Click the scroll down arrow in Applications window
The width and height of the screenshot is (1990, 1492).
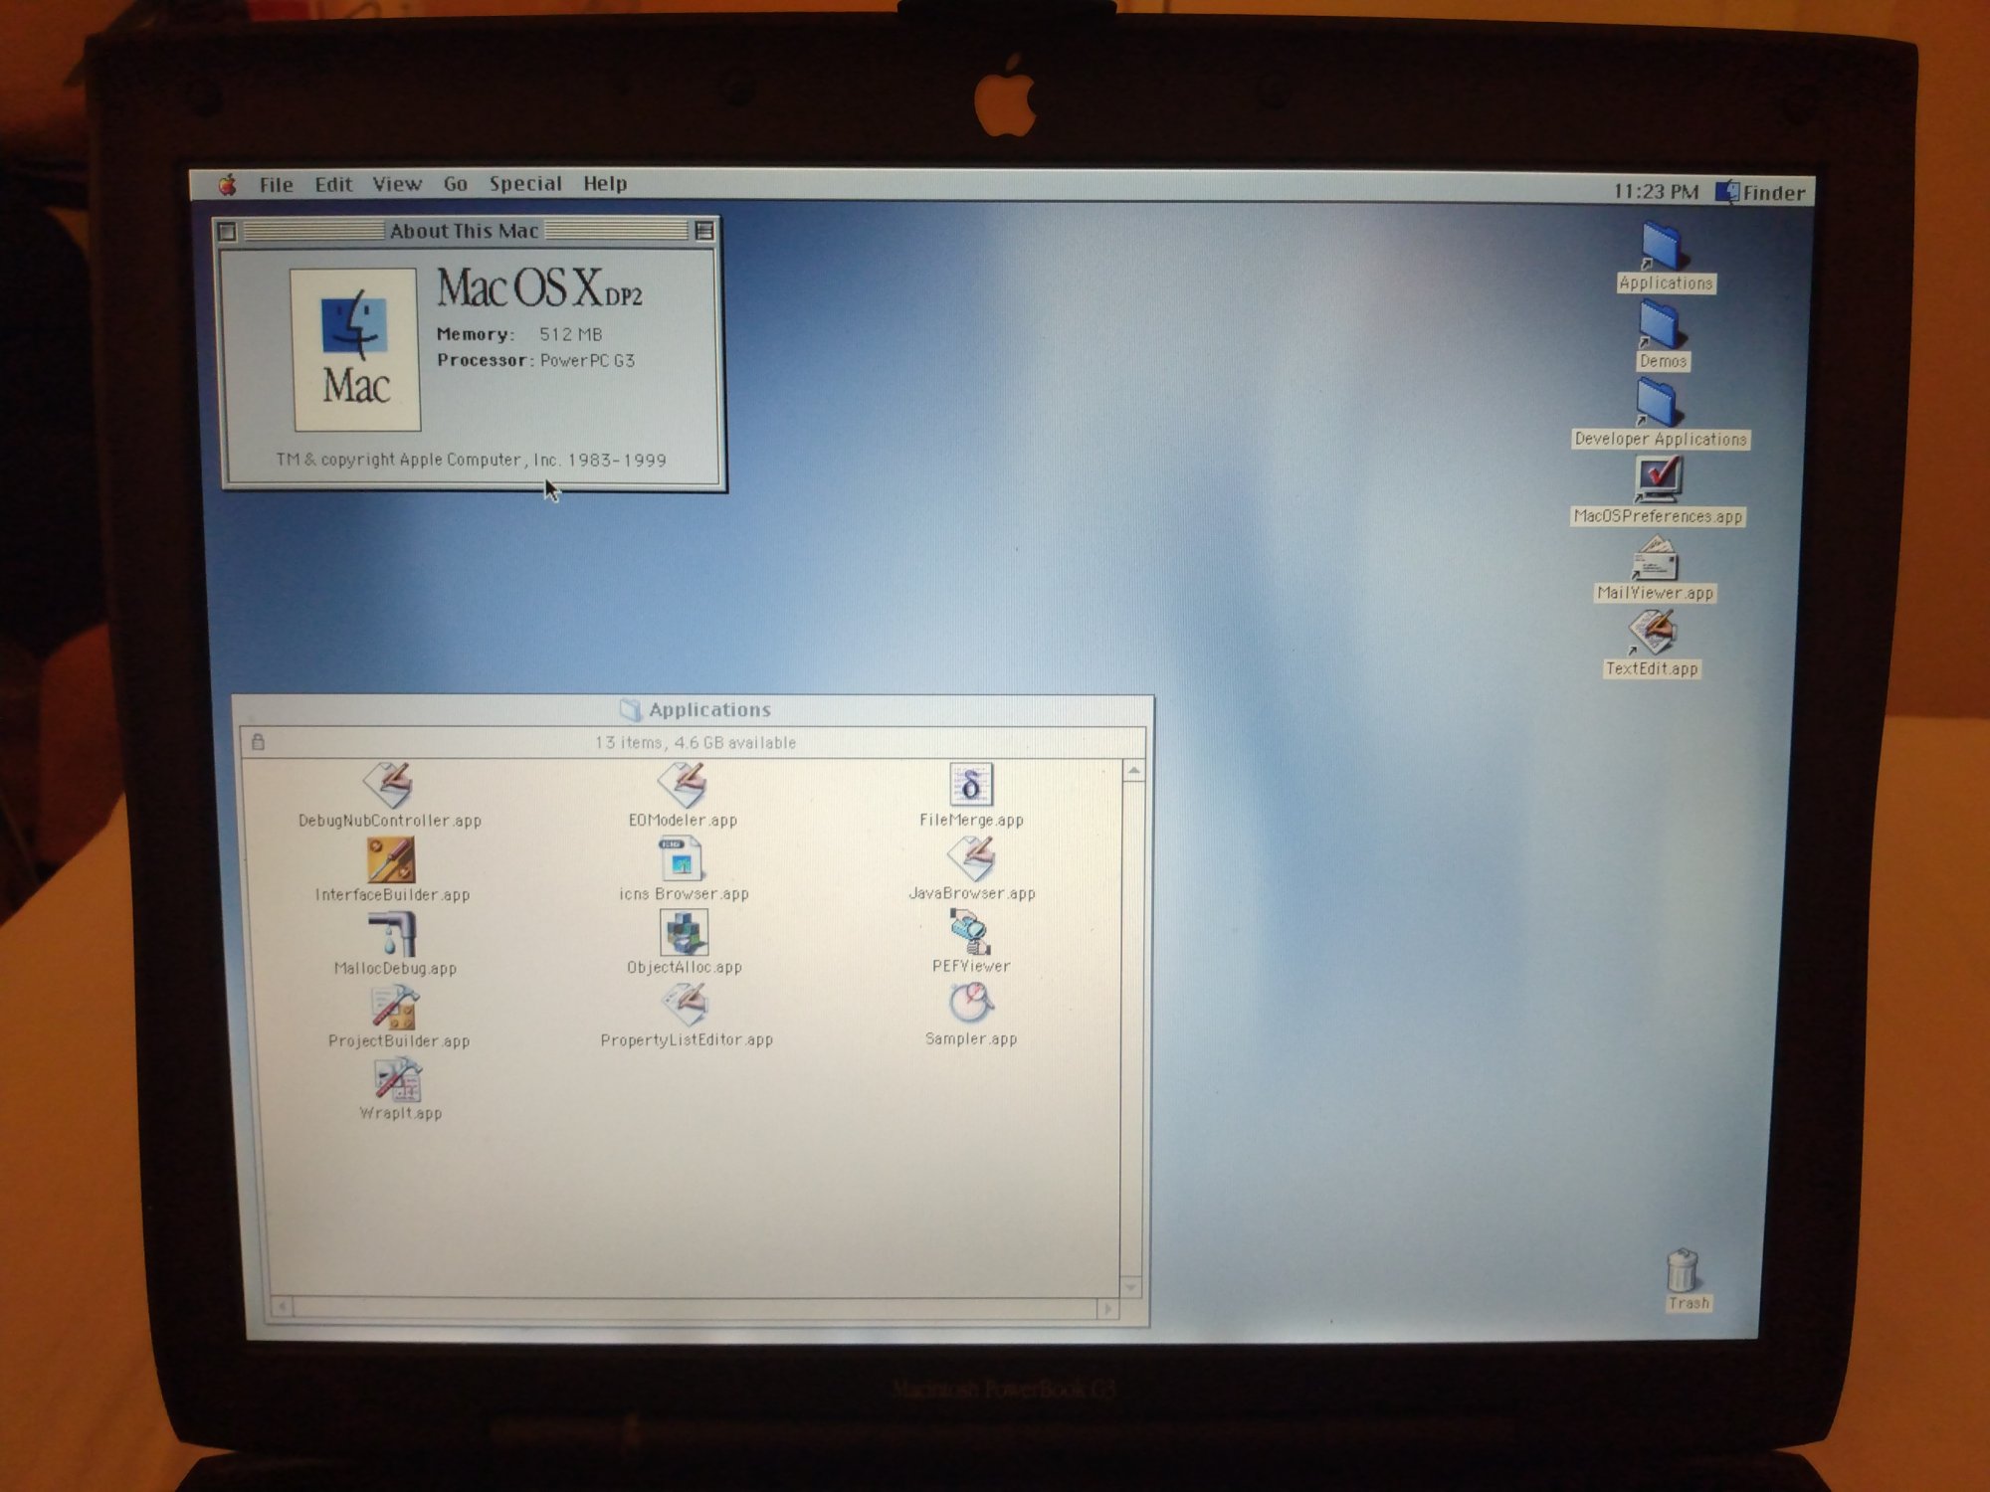[x=1131, y=1286]
